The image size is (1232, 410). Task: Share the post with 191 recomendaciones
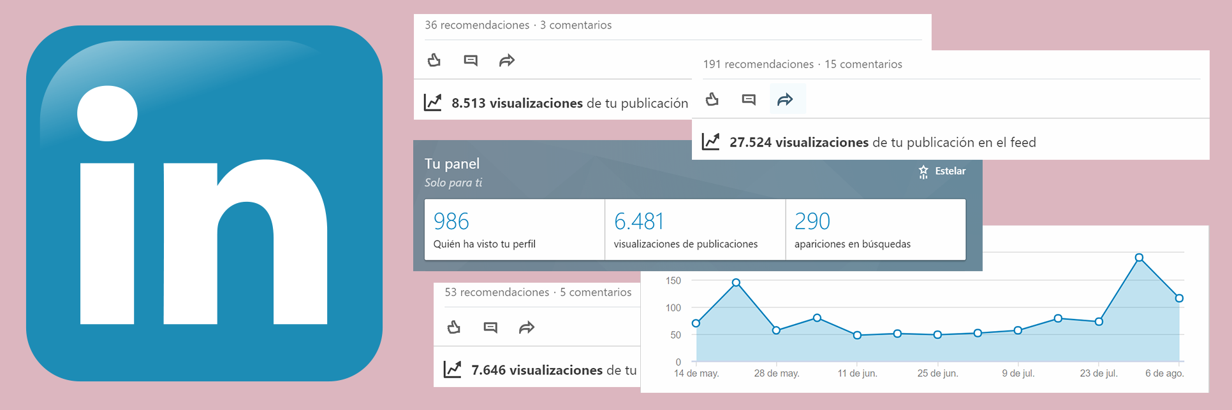point(785,99)
